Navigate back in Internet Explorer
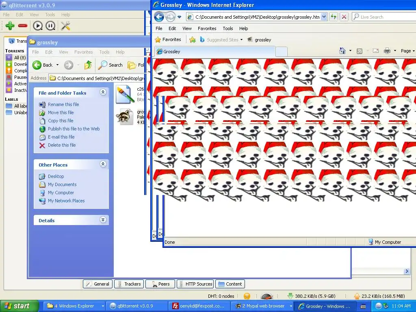 159,17
